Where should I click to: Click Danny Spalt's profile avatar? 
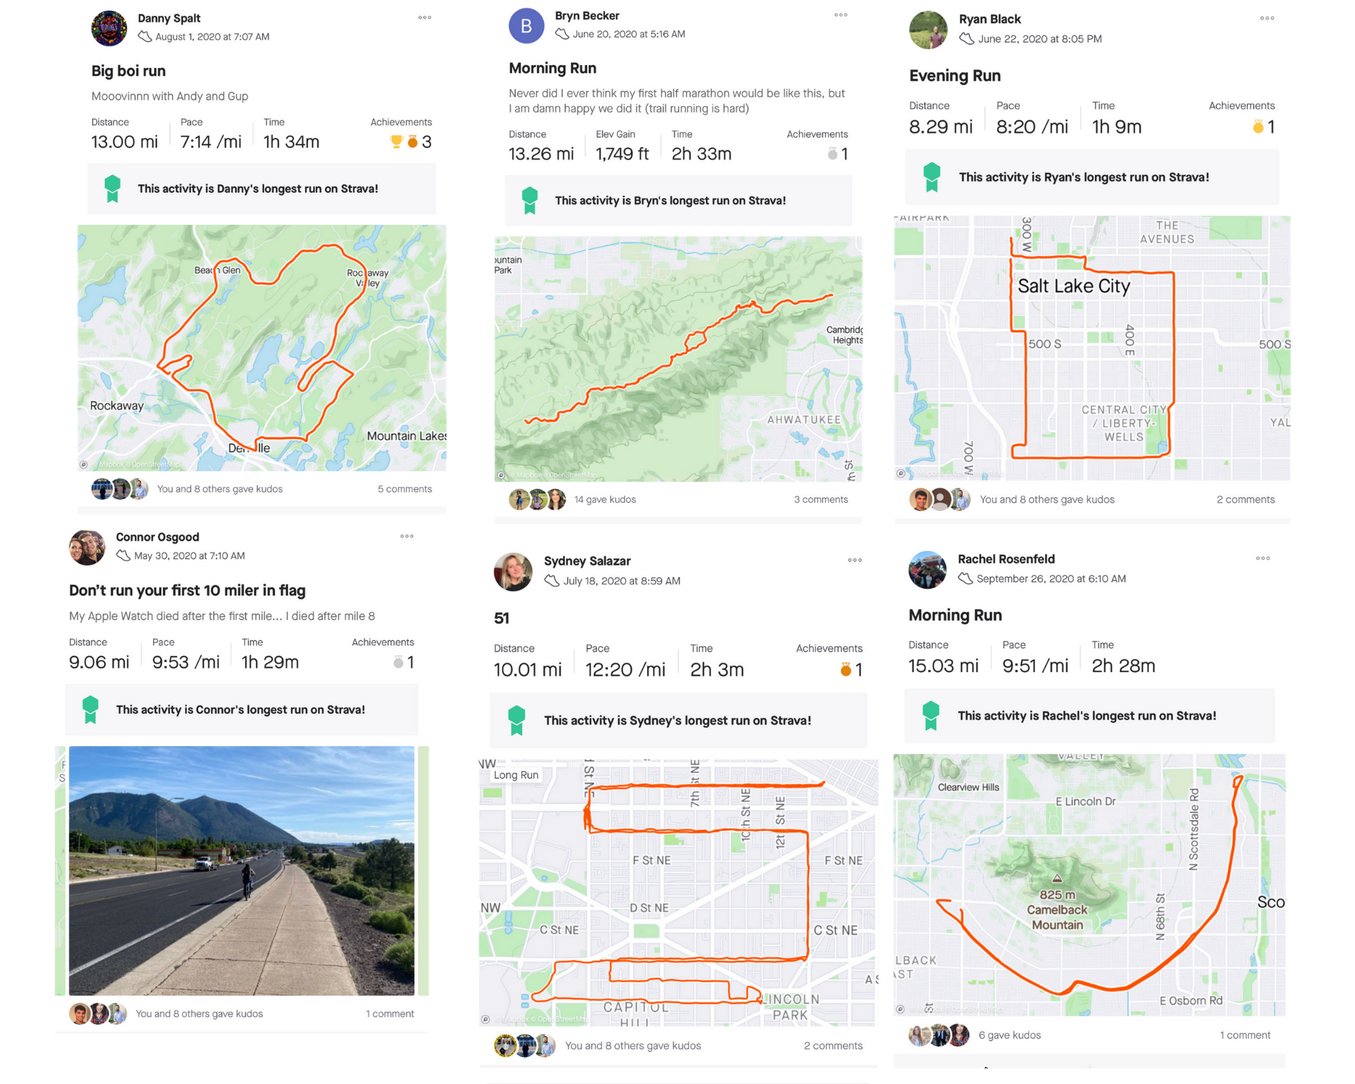[109, 28]
